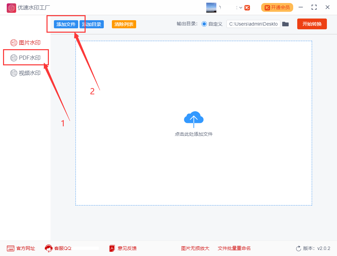Open 图片无损放大 link

pos(195,248)
